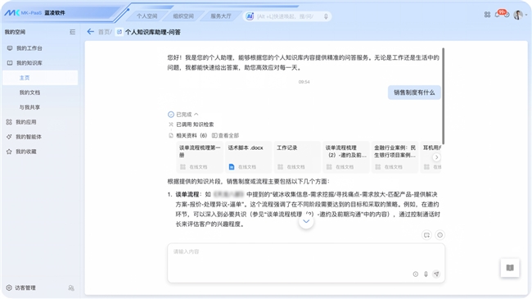Switch to 服务大厅 tab
532x299 pixels.
(220, 16)
